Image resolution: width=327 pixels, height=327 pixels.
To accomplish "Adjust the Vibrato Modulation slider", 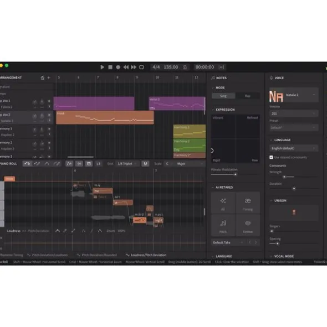I will [x=236, y=174].
